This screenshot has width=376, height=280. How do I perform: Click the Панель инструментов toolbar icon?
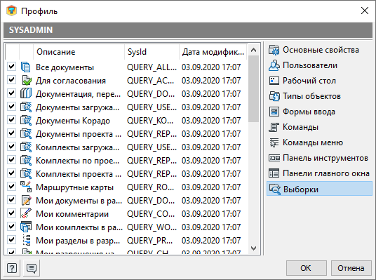[x=274, y=158]
